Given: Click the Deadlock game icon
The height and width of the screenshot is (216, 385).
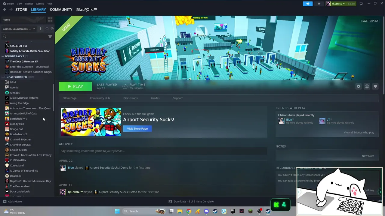Looking at the screenshot, I should pyautogui.click(x=7, y=176).
